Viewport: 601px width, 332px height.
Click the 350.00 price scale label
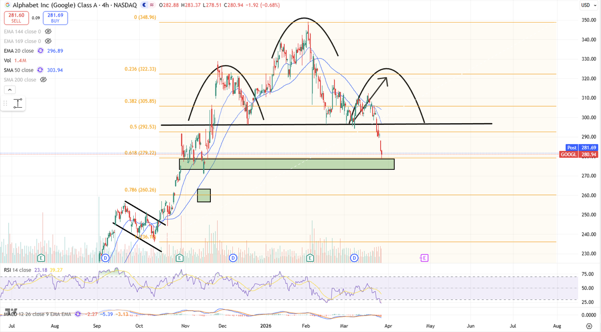click(x=589, y=20)
